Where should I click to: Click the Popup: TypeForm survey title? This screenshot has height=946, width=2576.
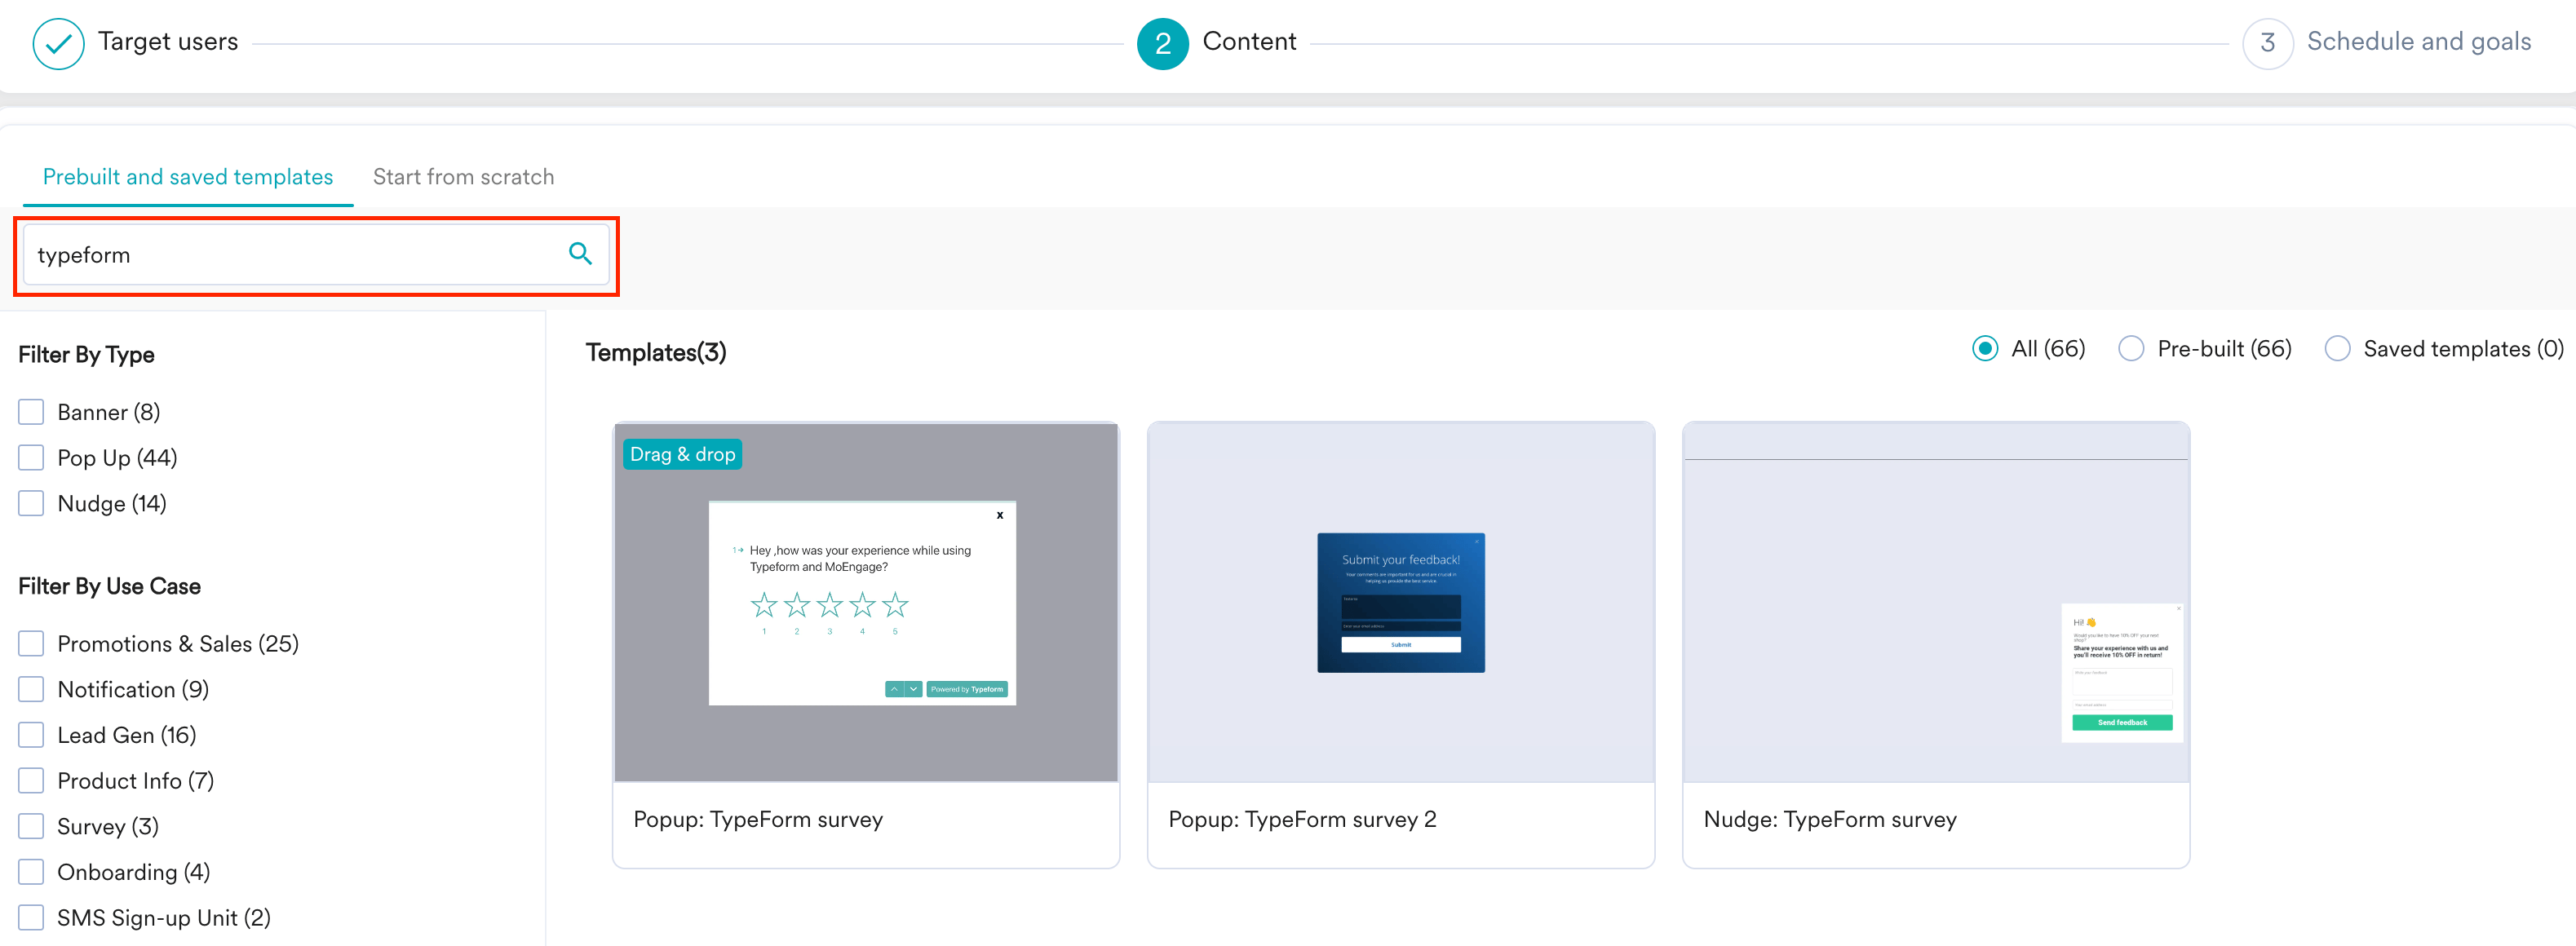click(758, 820)
